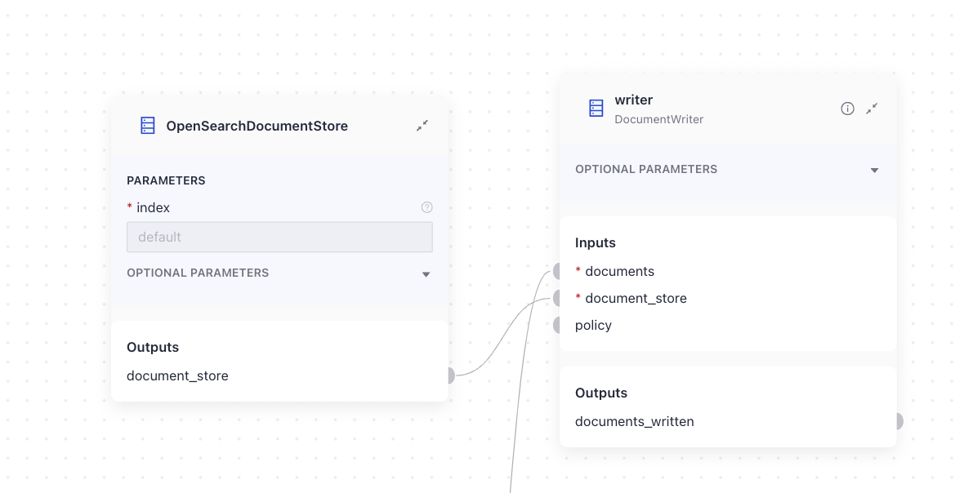Screen dimensions: 964x493
Task: Click the writer node title
Action: 633,100
